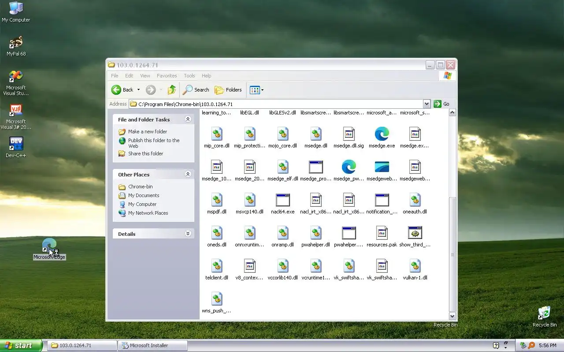Switch to Microsoft Installer taskbar button
Viewport: 564px width, 352px height.
pyautogui.click(x=152, y=345)
